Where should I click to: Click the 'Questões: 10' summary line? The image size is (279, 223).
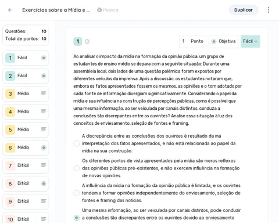click(x=26, y=31)
